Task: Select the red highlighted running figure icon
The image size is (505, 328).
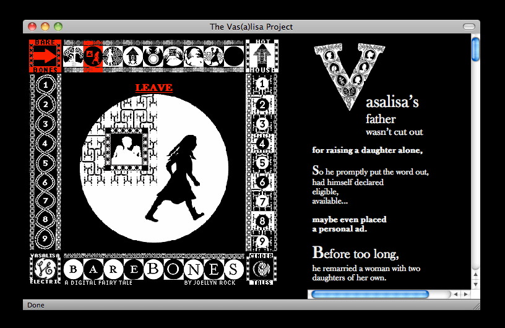Action: point(93,56)
